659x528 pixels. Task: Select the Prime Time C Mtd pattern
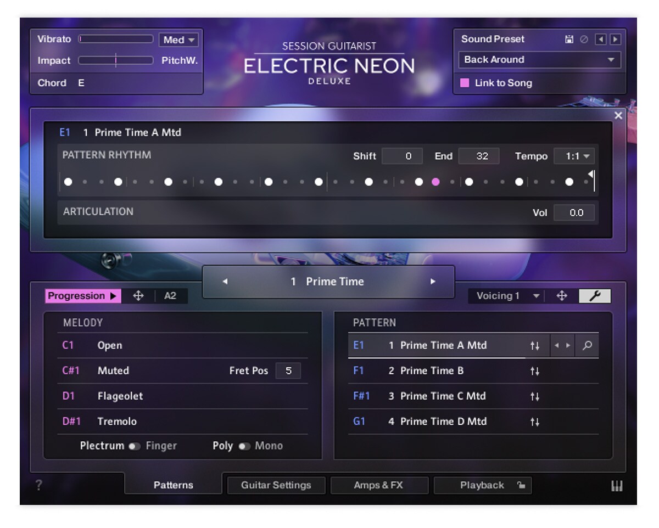point(473,396)
